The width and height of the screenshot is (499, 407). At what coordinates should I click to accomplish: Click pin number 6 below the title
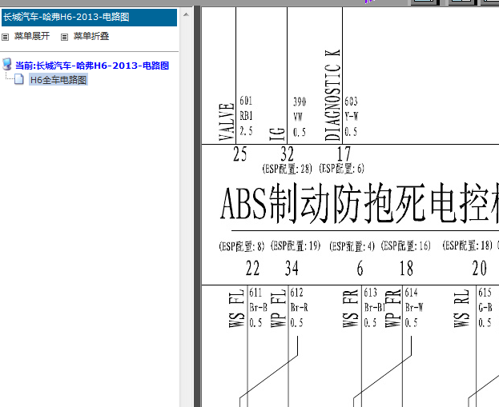click(360, 269)
